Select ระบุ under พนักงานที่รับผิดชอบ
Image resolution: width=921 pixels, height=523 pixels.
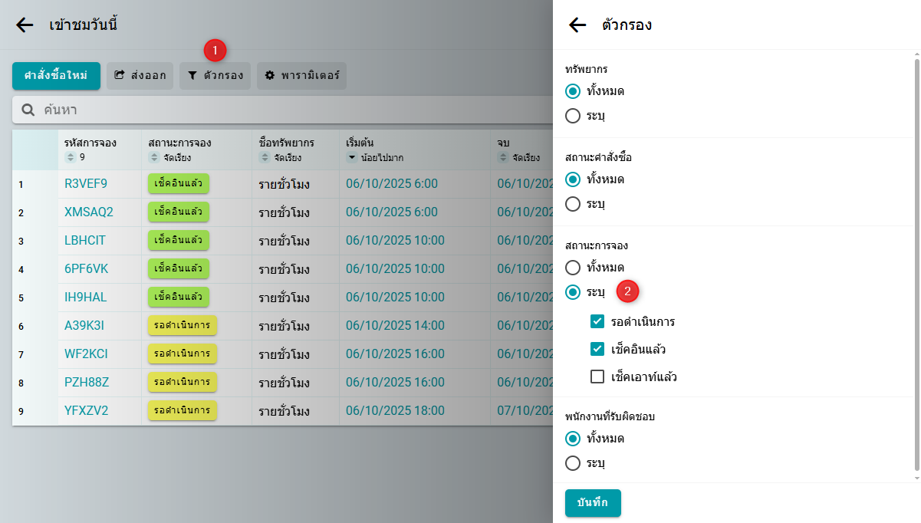pos(573,463)
